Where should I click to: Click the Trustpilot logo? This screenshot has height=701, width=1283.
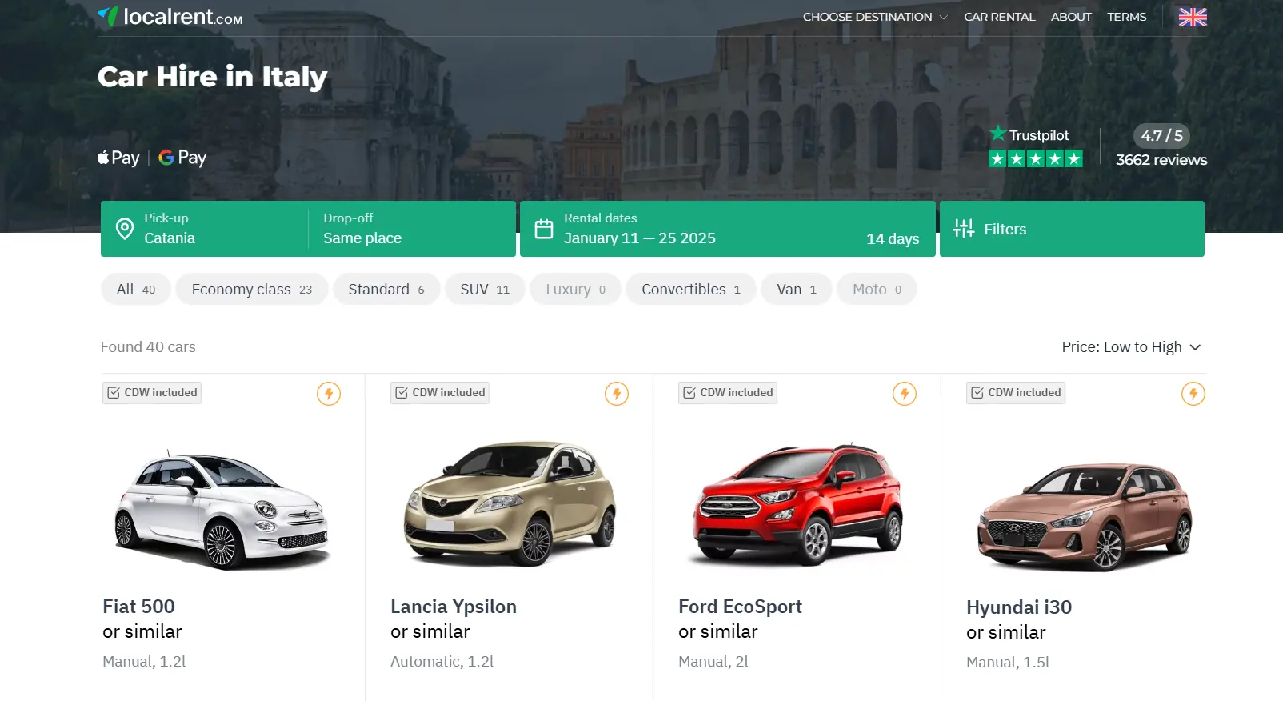coord(1029,134)
